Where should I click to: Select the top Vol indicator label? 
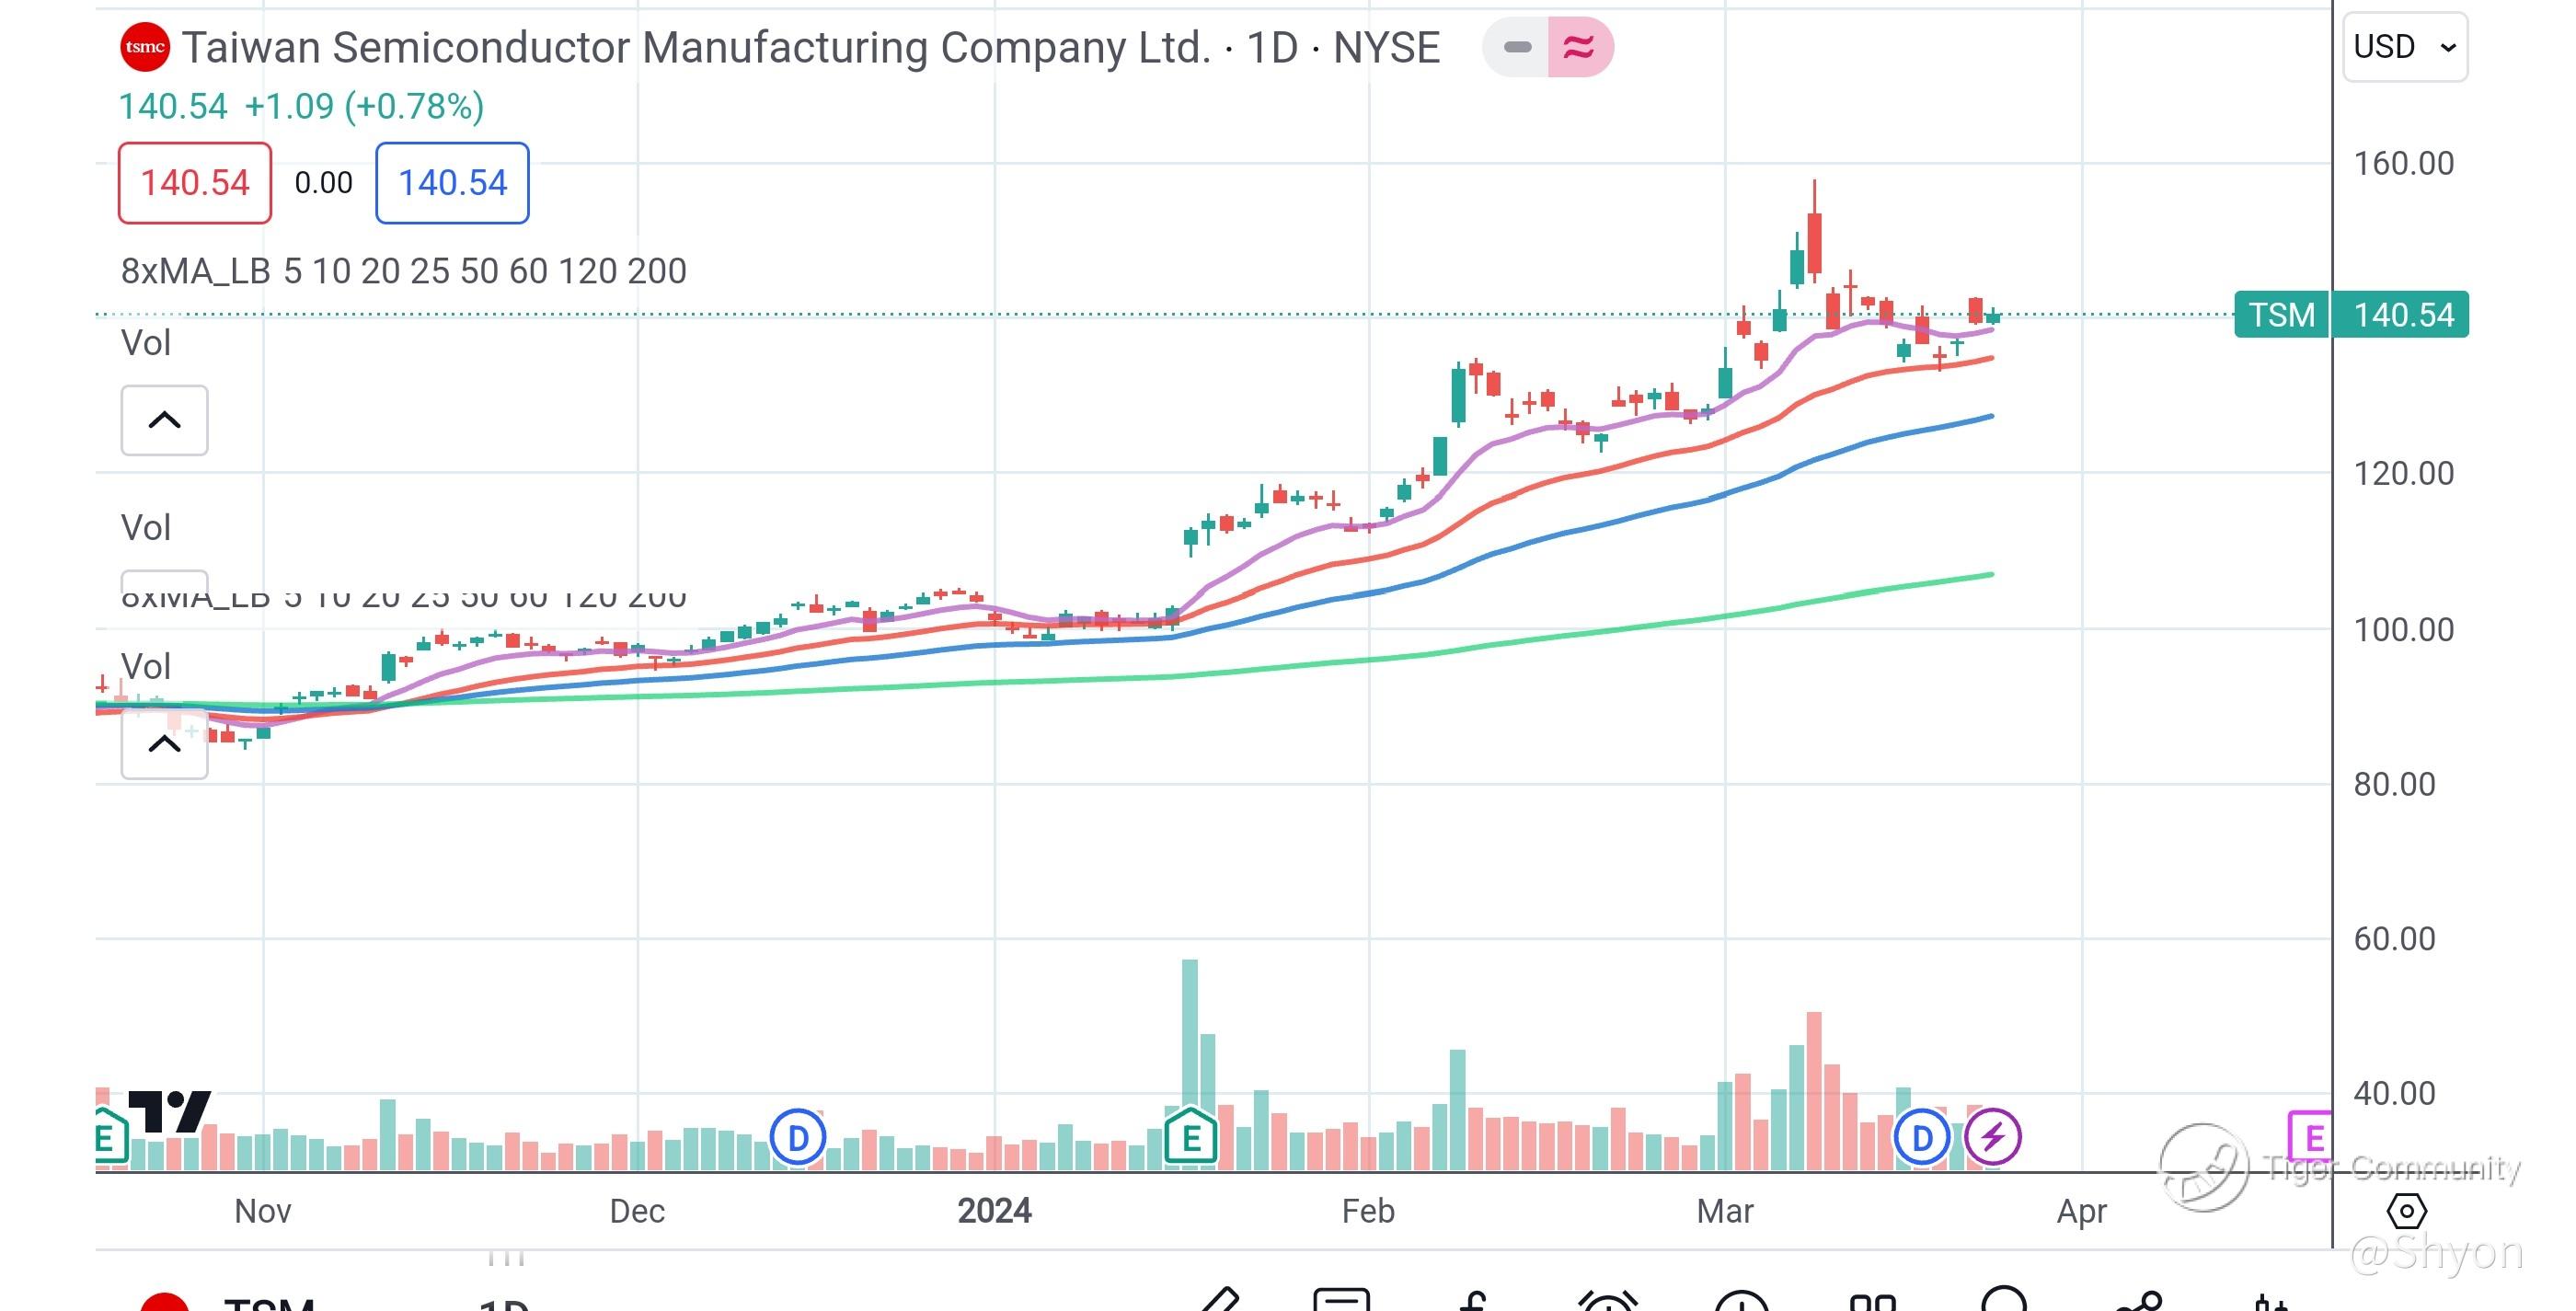coord(146,343)
